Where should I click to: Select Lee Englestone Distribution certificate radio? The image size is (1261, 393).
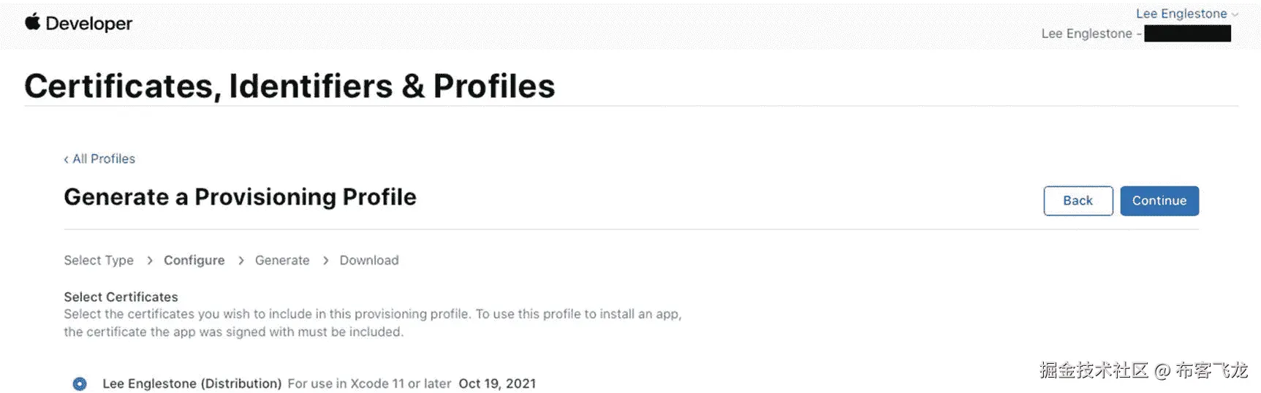[80, 384]
